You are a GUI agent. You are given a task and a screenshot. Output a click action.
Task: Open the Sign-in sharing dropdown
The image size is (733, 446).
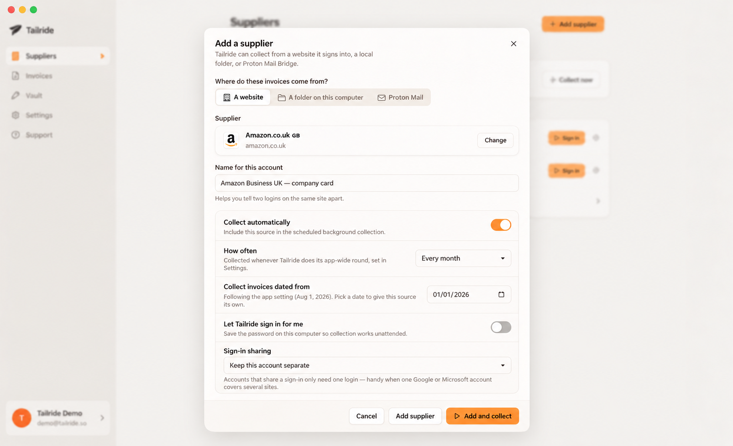pyautogui.click(x=367, y=365)
